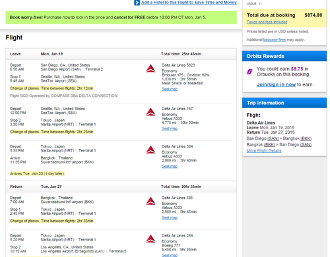
Task: Click the blue arrow icon beside Add a Hotel
Action: [x=137, y=3]
